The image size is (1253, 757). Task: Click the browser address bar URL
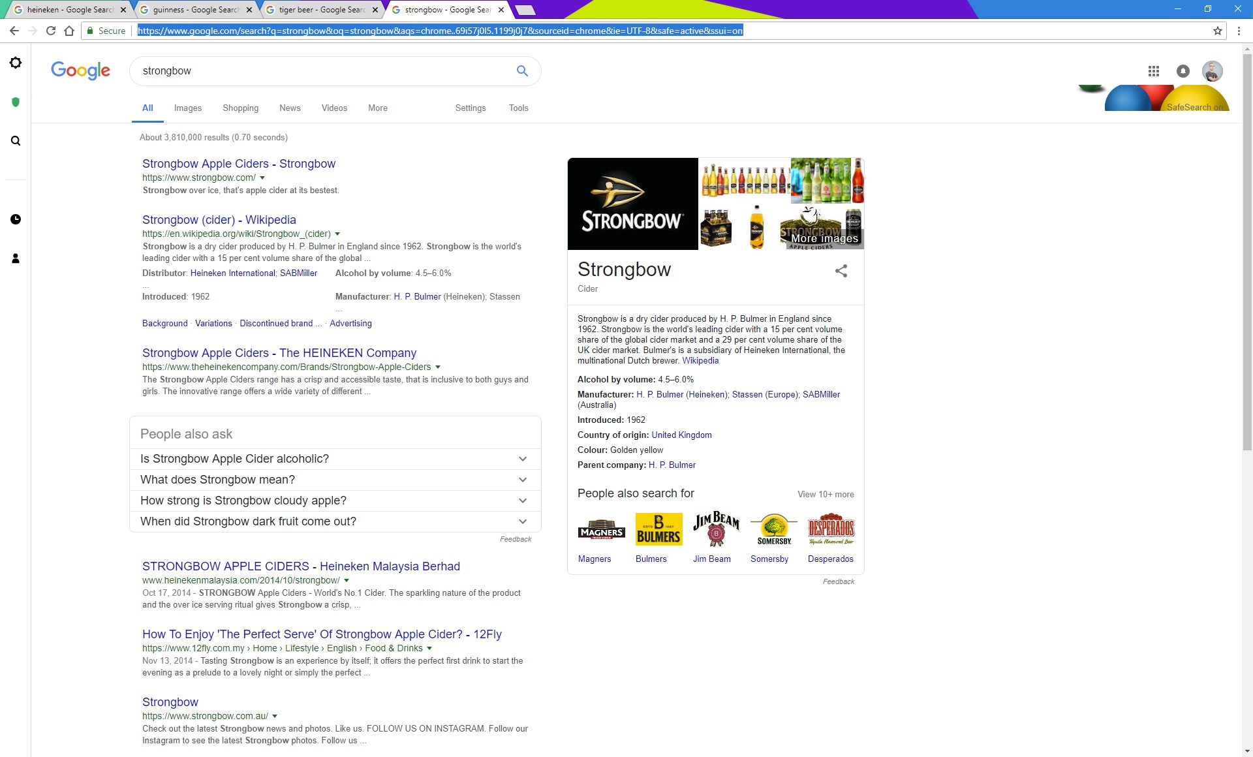point(440,31)
